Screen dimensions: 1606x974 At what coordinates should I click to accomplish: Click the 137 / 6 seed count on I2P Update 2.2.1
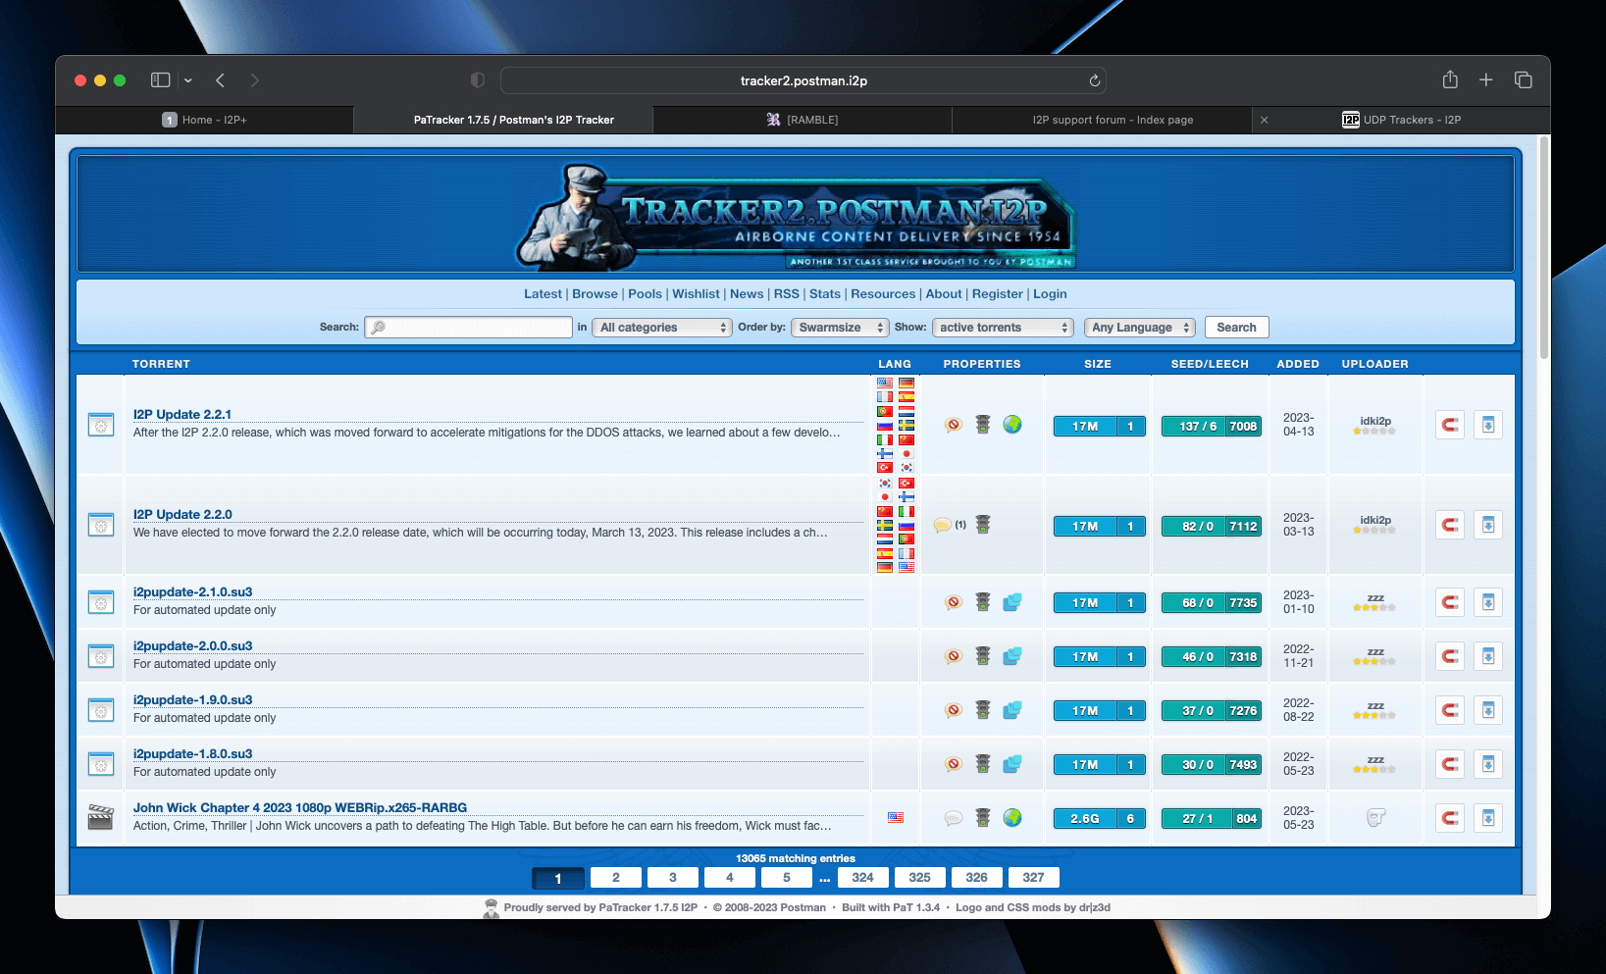(1193, 427)
